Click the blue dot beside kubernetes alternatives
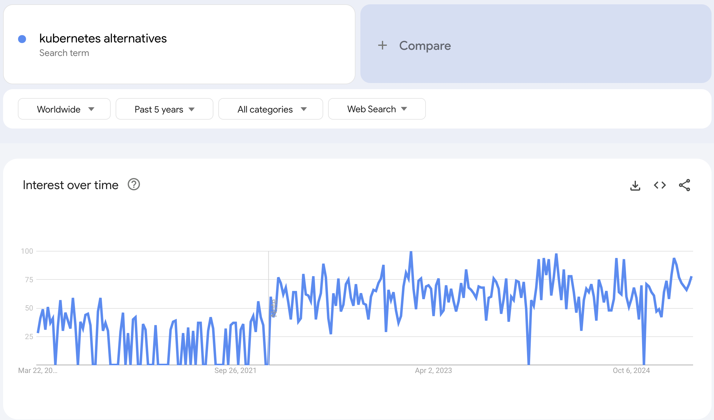This screenshot has width=714, height=420. [x=22, y=39]
